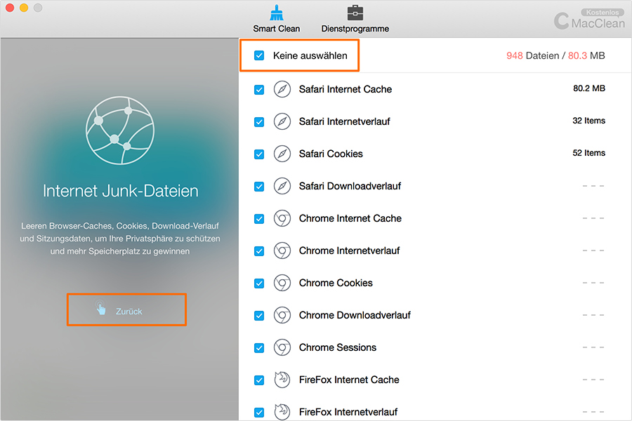The image size is (632, 421).
Task: Uncheck Chrome Cookies checkbox
Action: (259, 283)
